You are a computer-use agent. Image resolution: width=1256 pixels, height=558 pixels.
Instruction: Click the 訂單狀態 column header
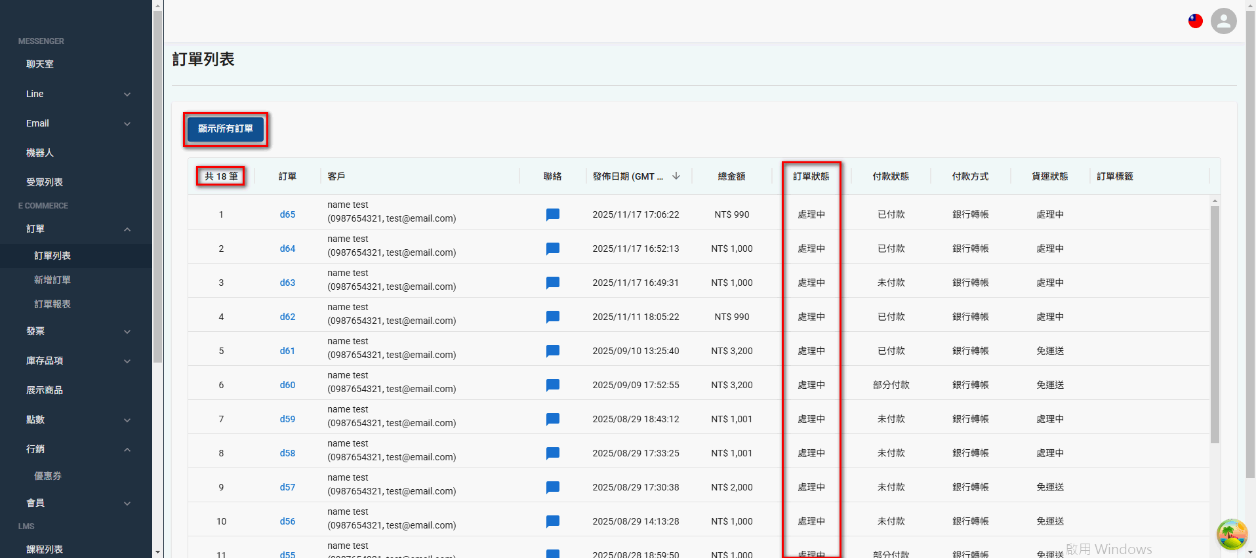tap(811, 176)
